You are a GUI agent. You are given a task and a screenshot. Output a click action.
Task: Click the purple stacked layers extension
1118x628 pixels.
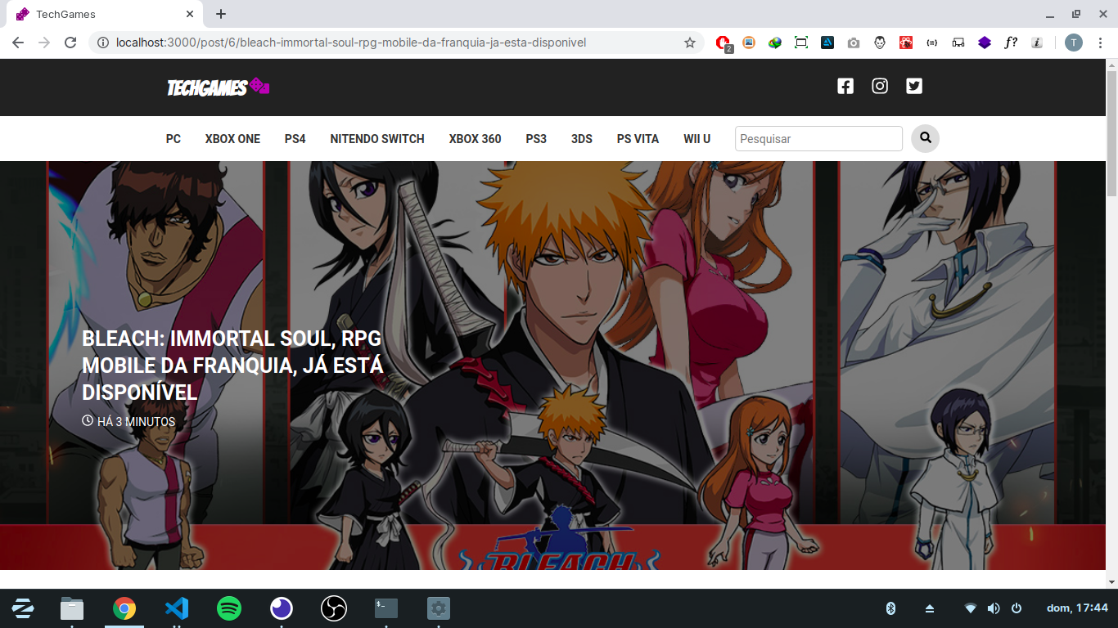985,43
